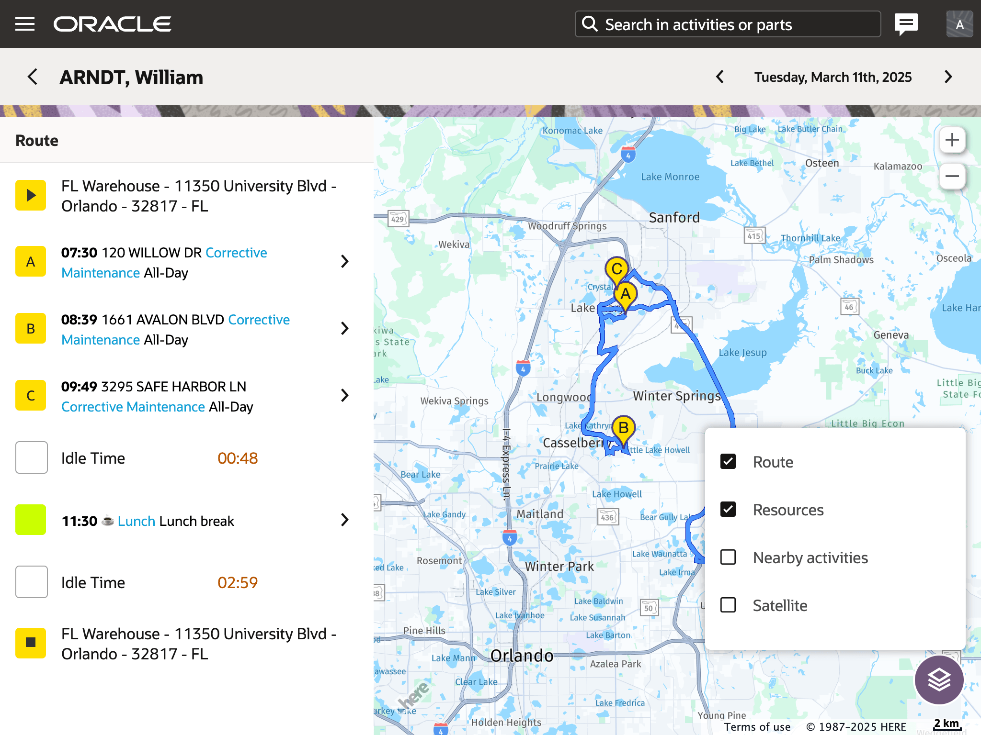Click the search activities or parts field

pos(728,24)
